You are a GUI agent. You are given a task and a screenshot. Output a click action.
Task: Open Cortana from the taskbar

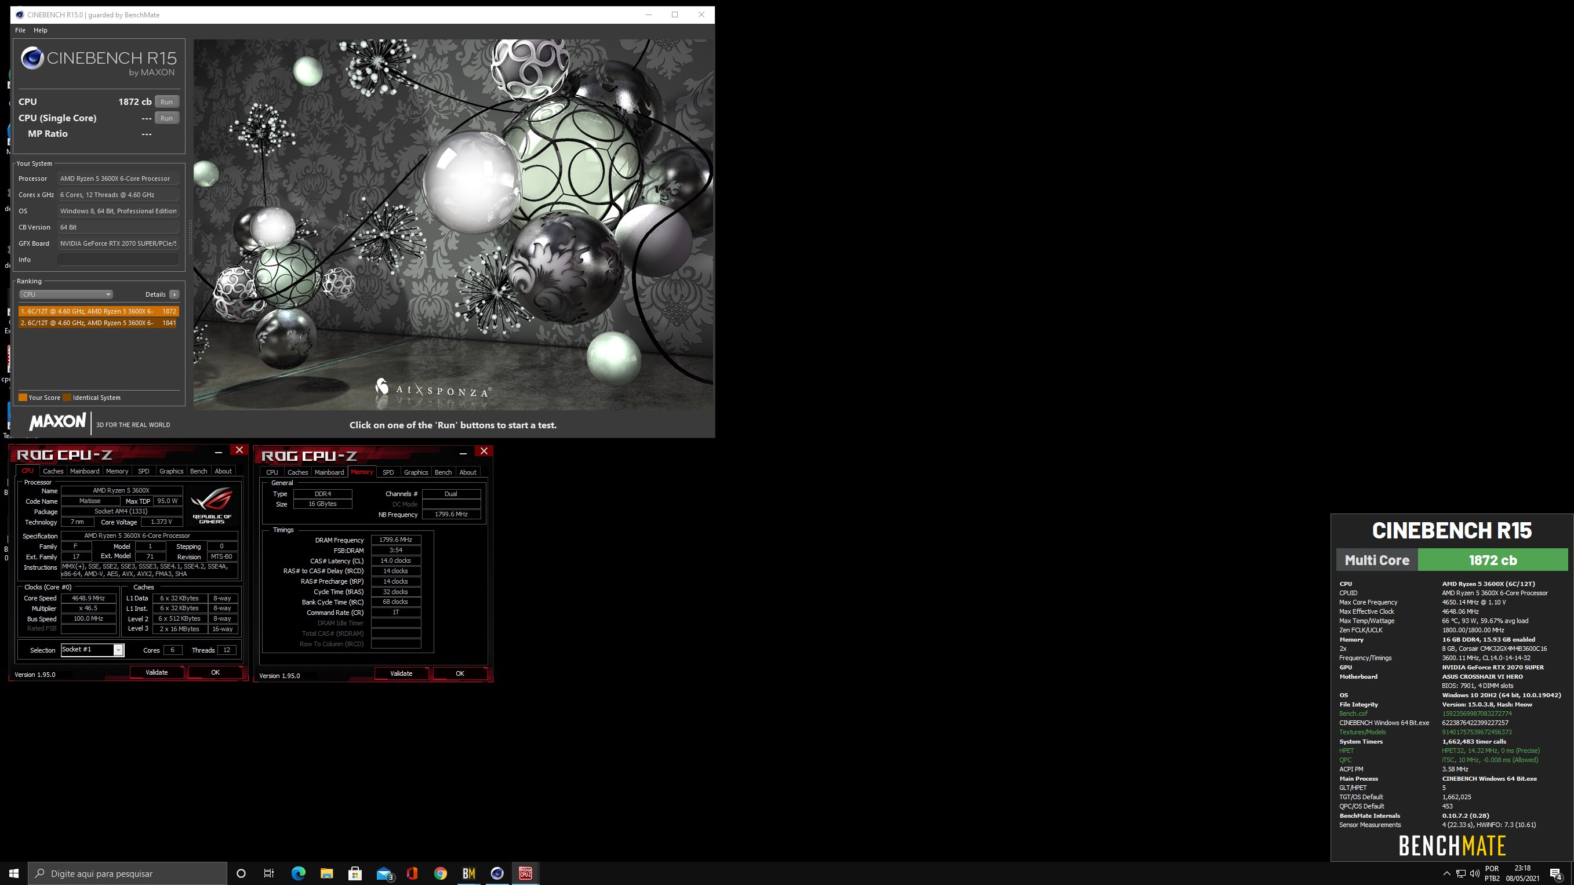pos(241,873)
